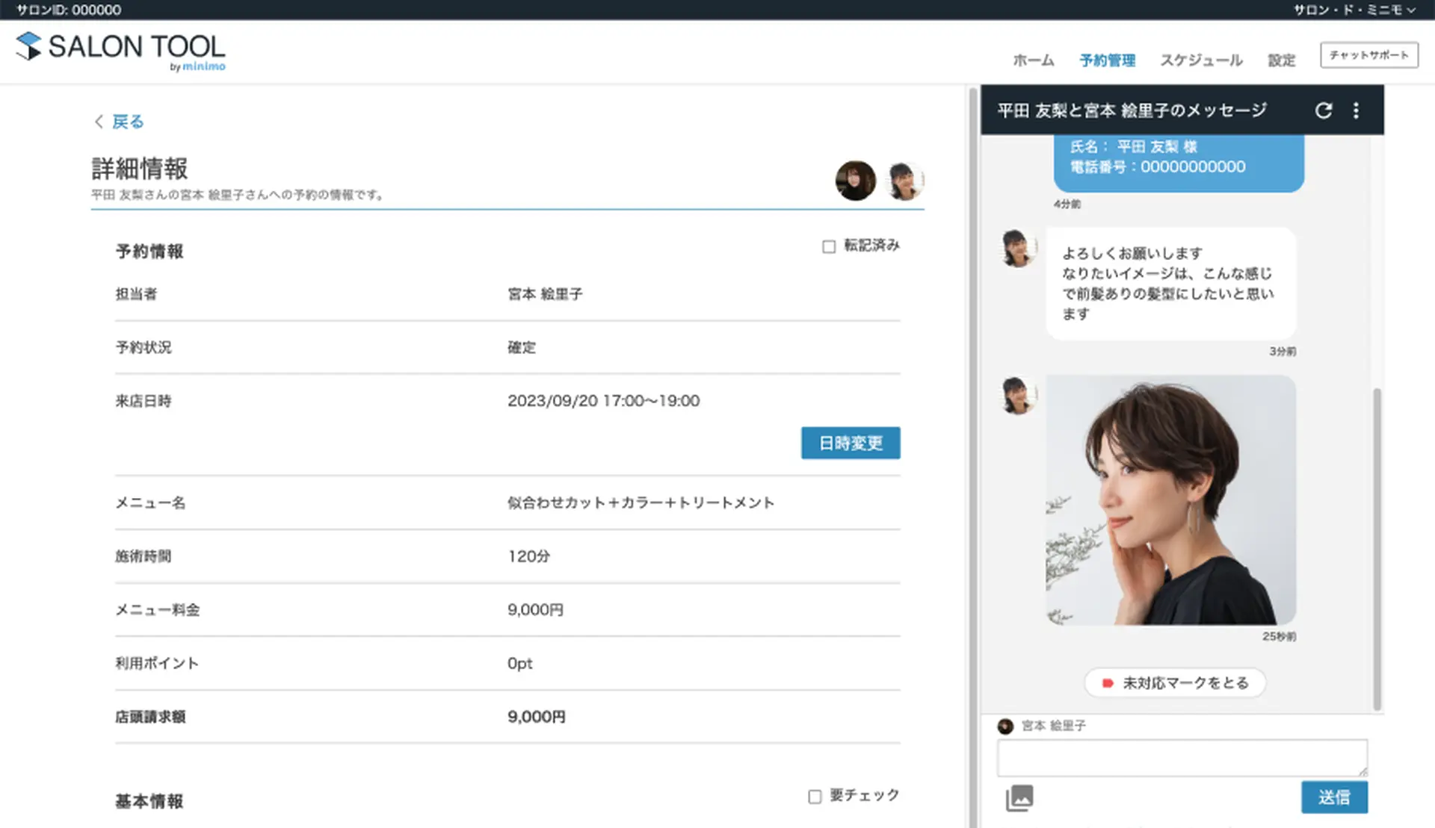
Task: Open the スケジュール menu tab
Action: pyautogui.click(x=1200, y=60)
